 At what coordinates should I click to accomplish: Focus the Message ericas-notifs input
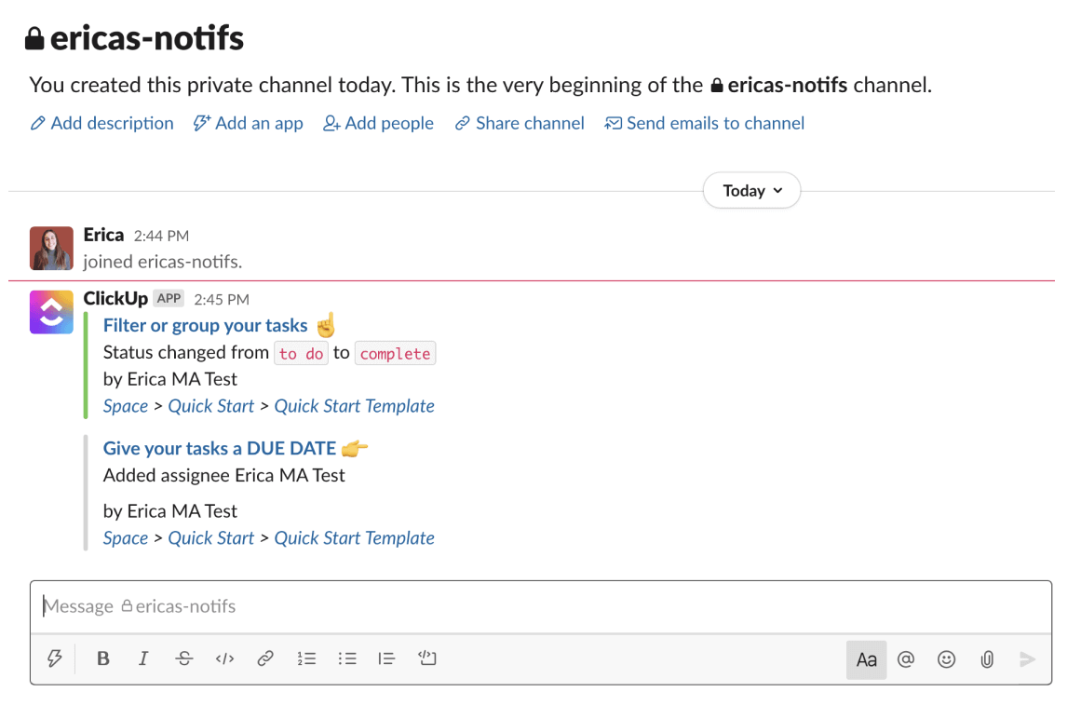540,606
